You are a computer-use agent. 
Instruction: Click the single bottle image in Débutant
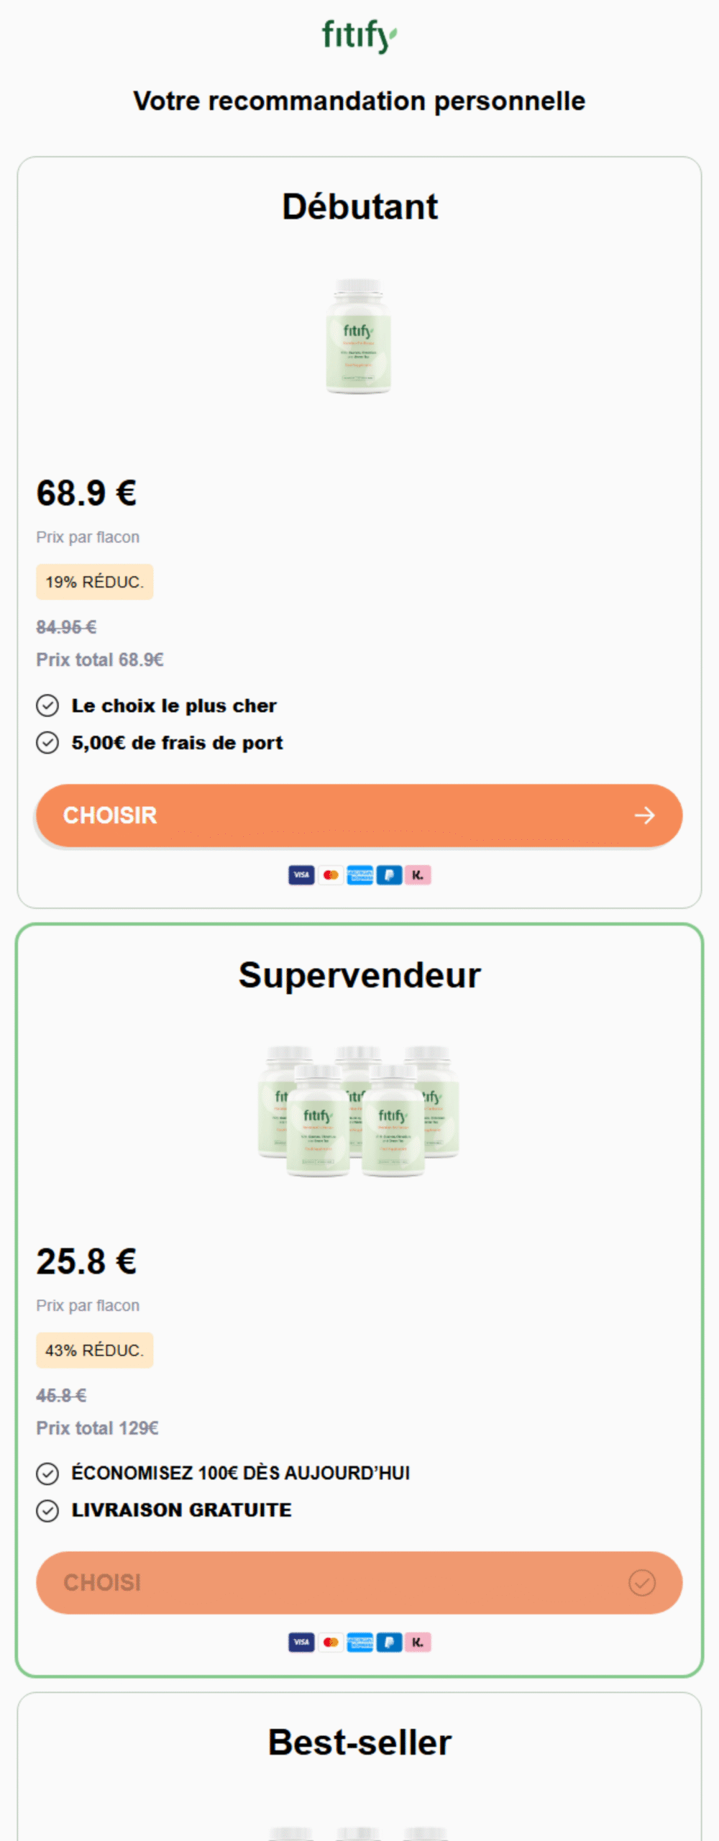point(359,337)
